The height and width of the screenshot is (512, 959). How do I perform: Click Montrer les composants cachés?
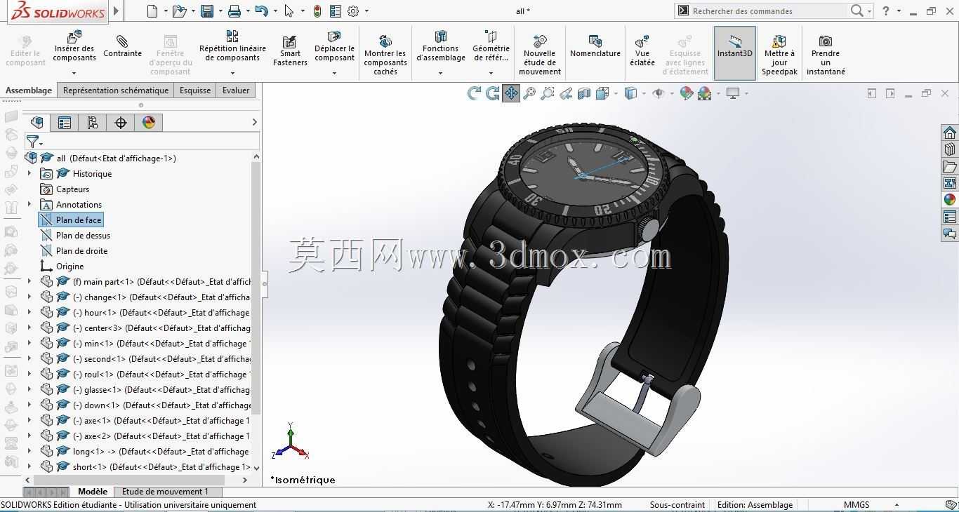point(385,55)
